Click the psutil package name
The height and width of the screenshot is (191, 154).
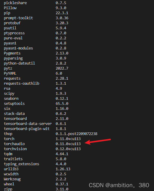10,28
